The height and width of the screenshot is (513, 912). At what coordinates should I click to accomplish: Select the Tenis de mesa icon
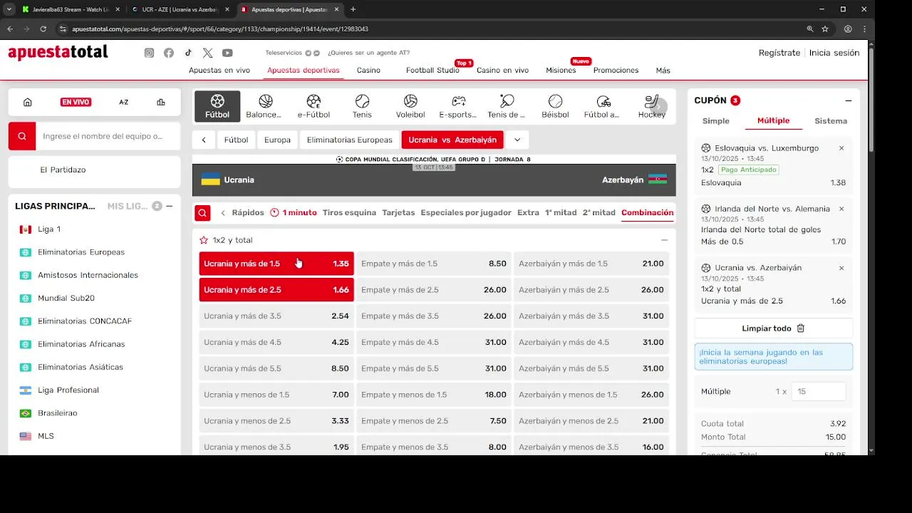(x=507, y=106)
